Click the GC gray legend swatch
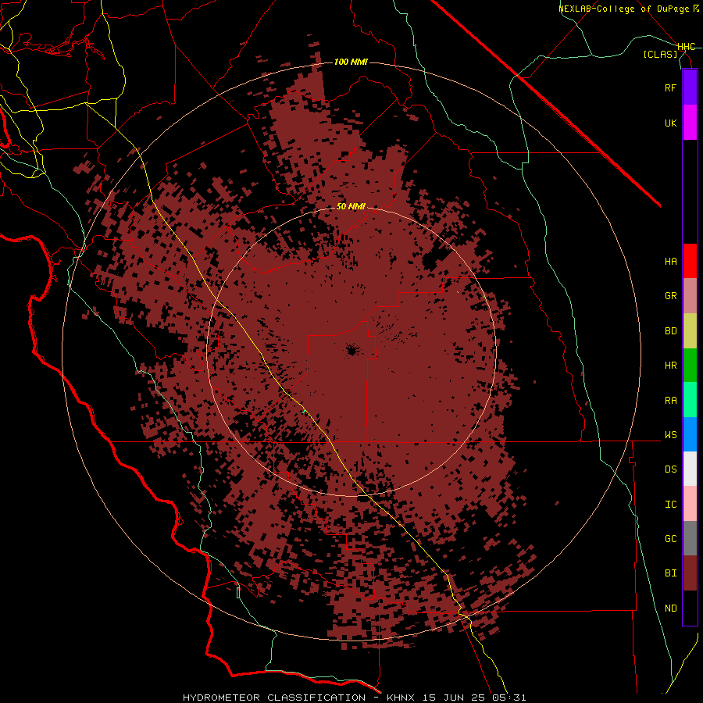703x703 pixels. (690, 538)
